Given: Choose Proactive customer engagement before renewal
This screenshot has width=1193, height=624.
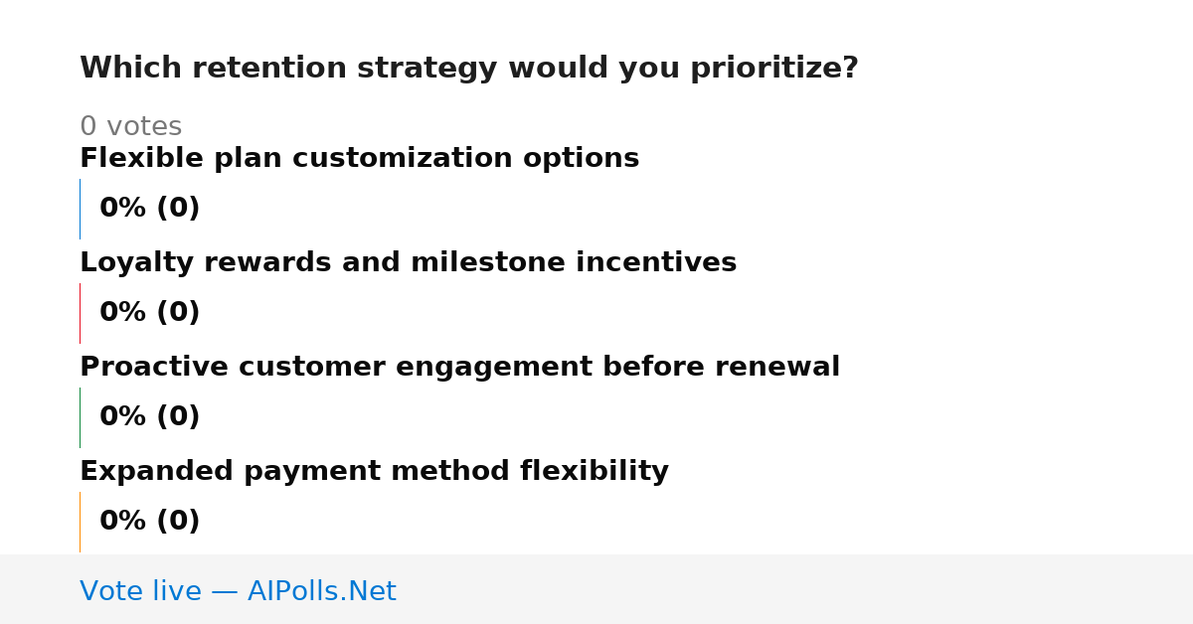Looking at the screenshot, I should 459,368.
